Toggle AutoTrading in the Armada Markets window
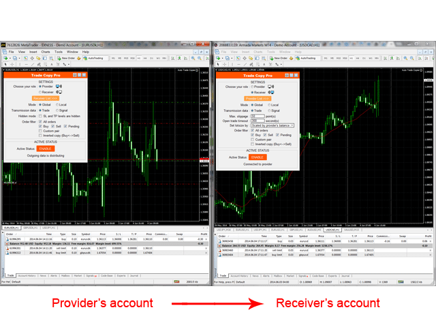Viewport: 436px width, 327px height. [306, 58]
